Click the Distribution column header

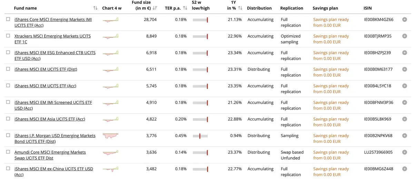click(x=259, y=8)
